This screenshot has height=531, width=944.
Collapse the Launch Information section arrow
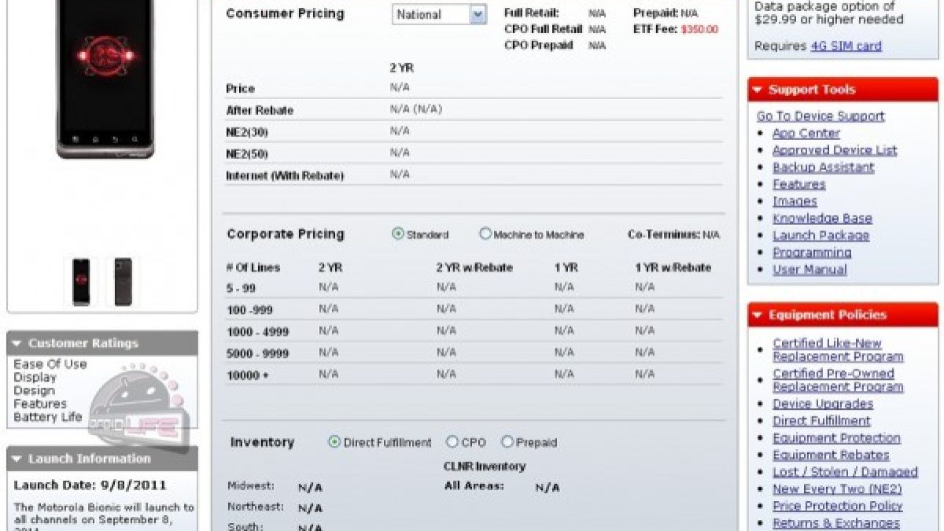pyautogui.click(x=17, y=459)
